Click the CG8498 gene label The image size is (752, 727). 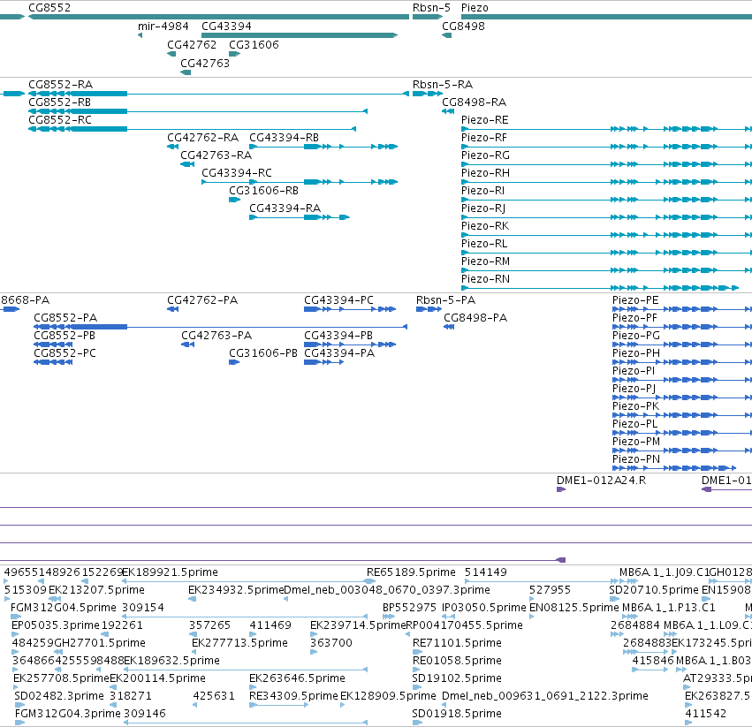pyautogui.click(x=463, y=27)
